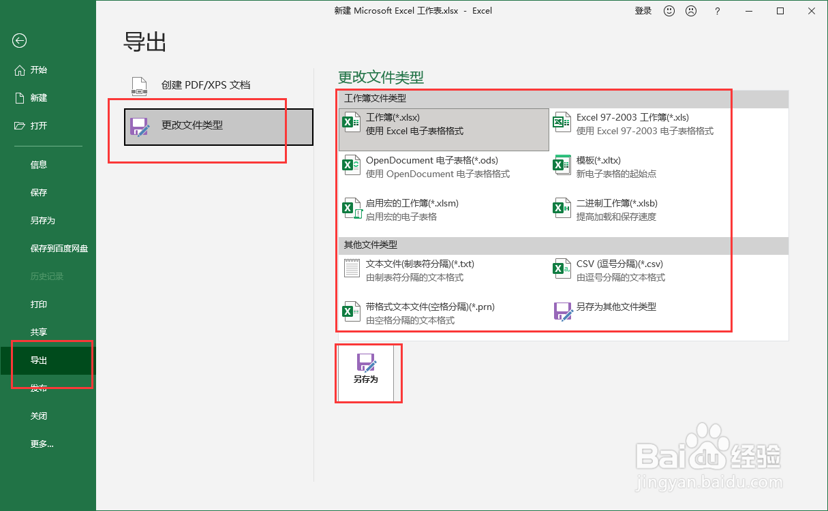Image resolution: width=828 pixels, height=511 pixels.
Task: Switch to the 打印 page
Action: coord(39,304)
